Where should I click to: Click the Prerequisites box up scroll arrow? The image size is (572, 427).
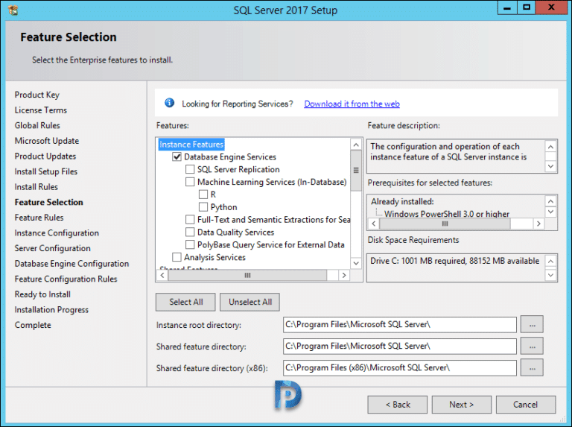[551, 201]
